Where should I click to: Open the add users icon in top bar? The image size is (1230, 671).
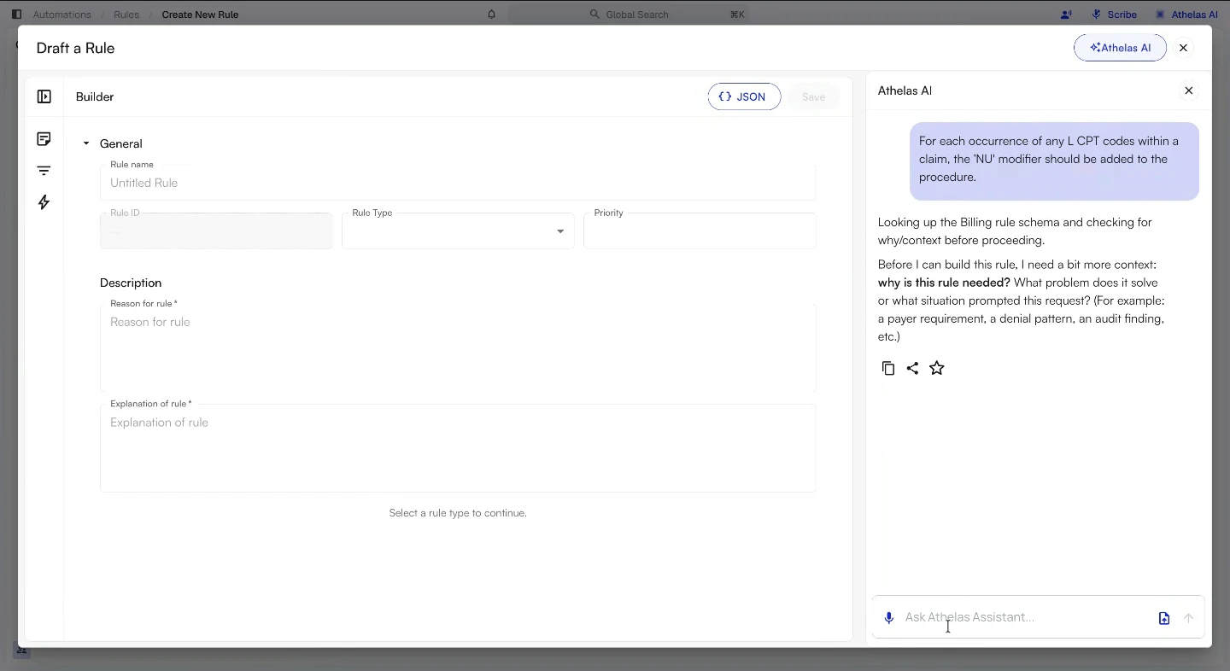click(x=1066, y=15)
